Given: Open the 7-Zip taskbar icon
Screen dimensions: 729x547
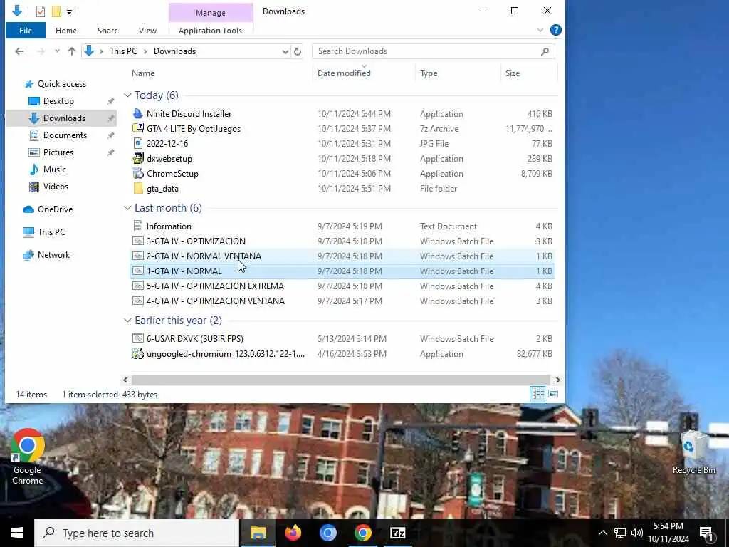Looking at the screenshot, I should pos(397,533).
